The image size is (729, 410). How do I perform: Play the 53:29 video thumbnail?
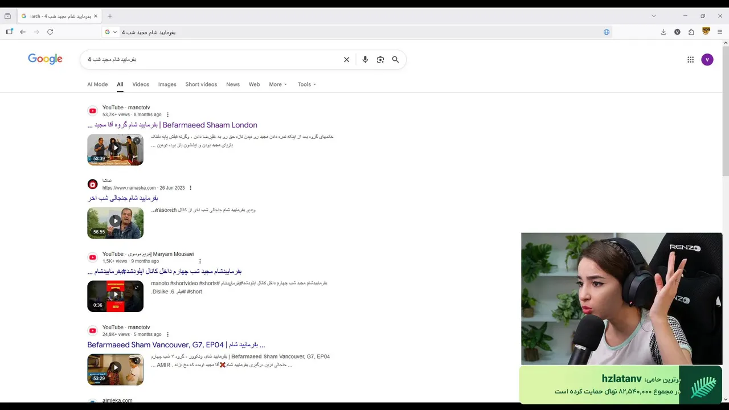click(x=115, y=370)
